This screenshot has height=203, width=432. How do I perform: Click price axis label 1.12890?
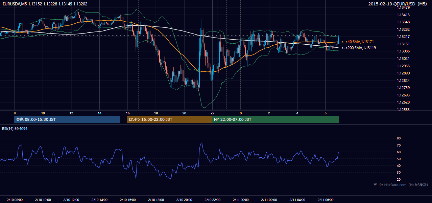coord(403,73)
